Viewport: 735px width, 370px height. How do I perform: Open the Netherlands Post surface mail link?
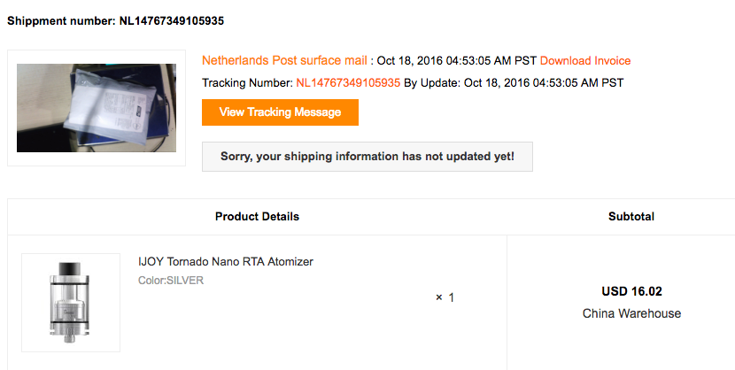pyautogui.click(x=284, y=60)
